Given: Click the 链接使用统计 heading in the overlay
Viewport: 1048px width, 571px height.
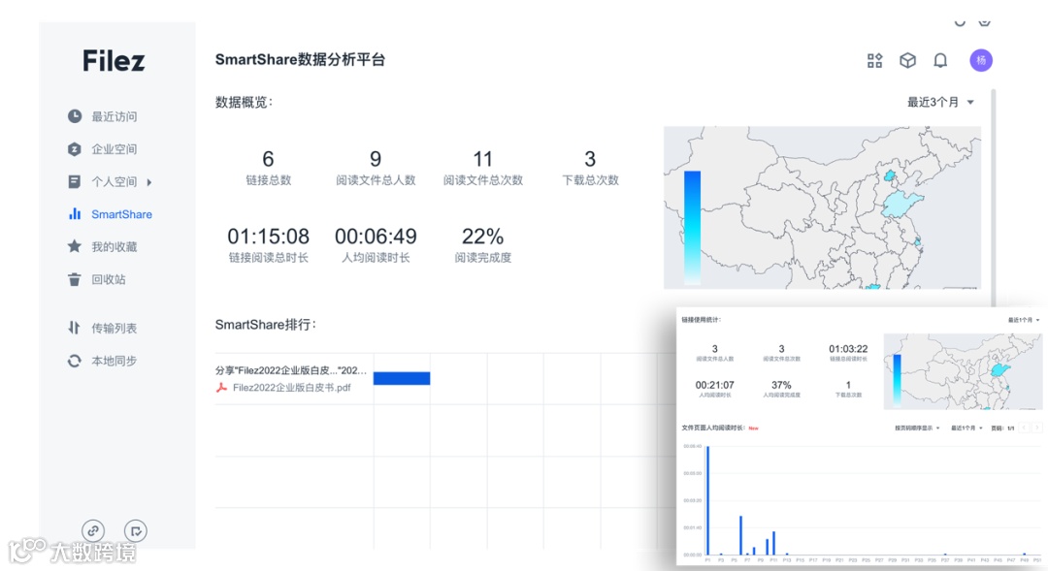Looking at the screenshot, I should [701, 320].
